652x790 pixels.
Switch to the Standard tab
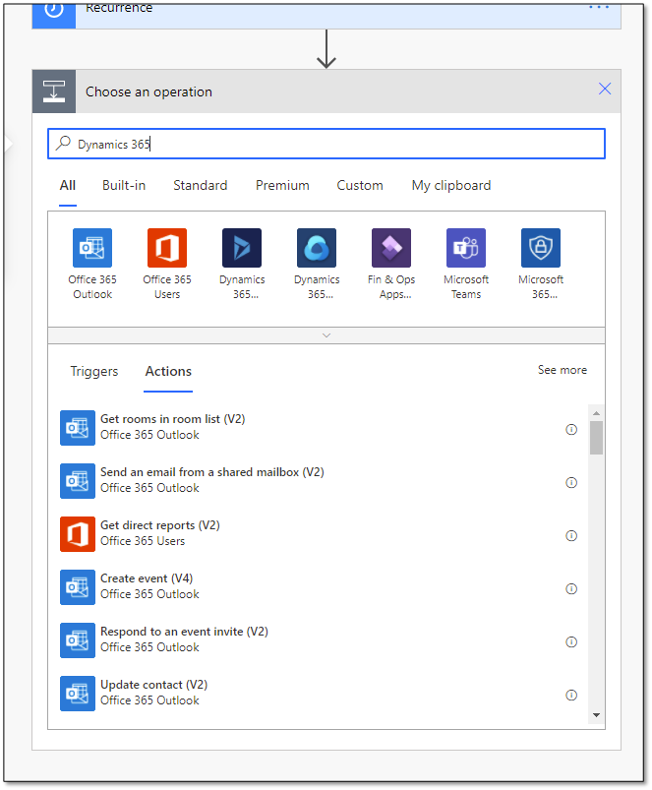point(201,185)
